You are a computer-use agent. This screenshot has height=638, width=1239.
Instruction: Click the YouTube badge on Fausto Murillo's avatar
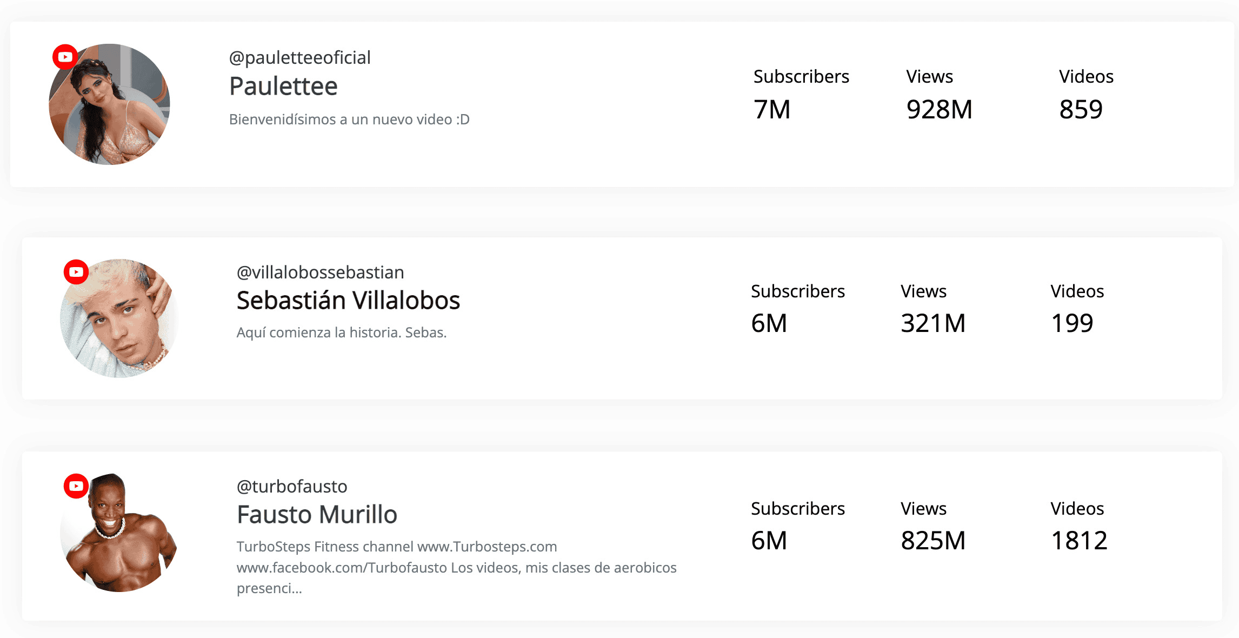point(76,486)
